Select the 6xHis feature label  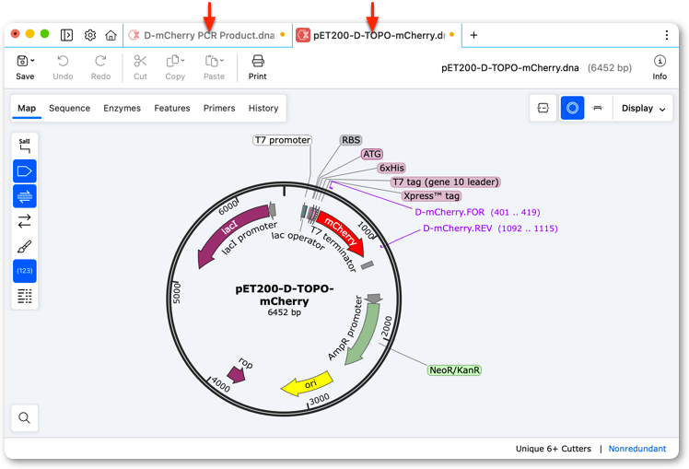point(391,168)
